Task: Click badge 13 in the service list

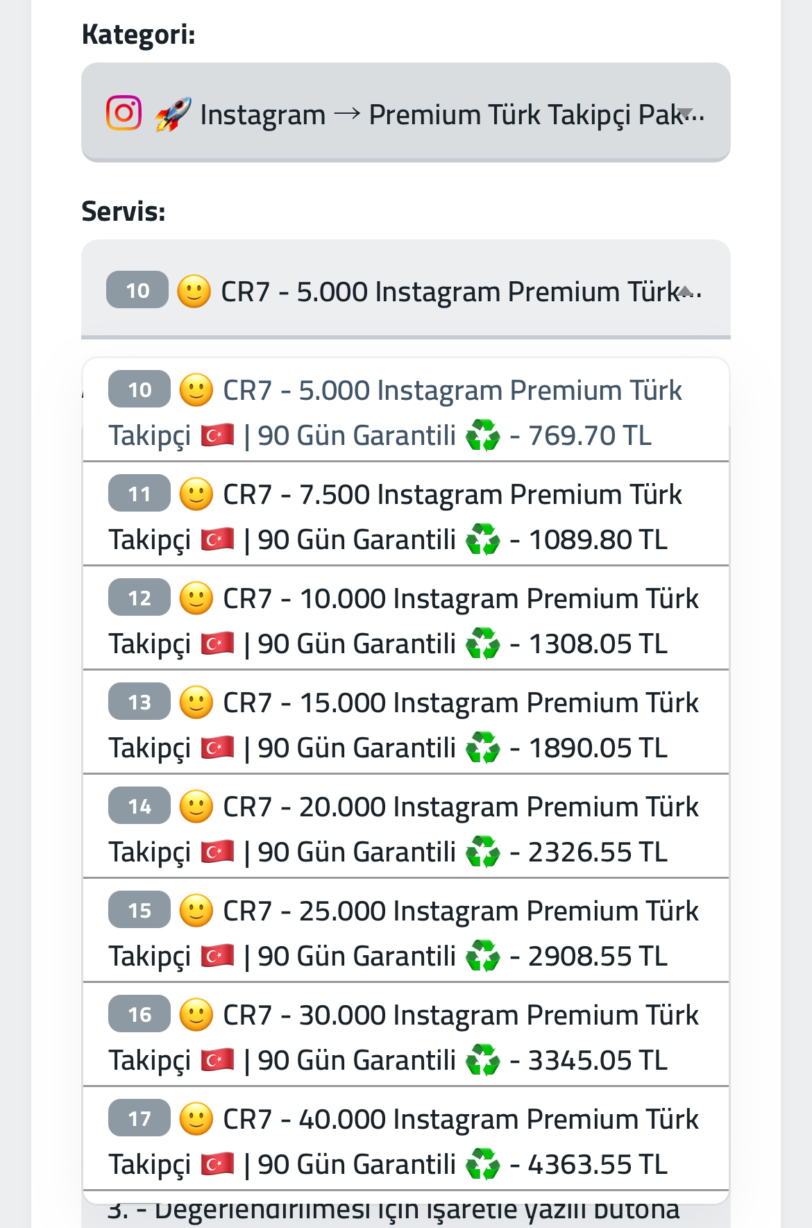Action: 139,701
